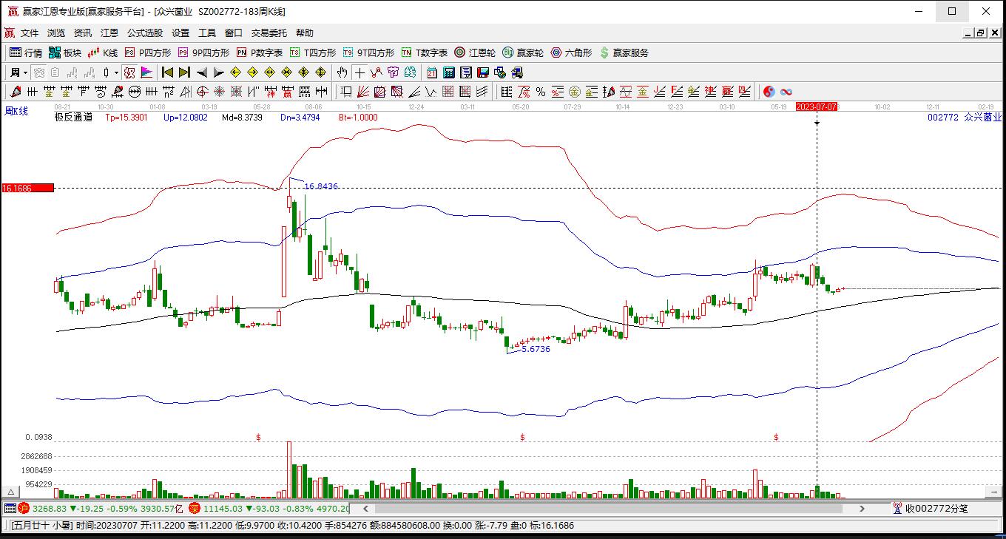Click the 16.8436 high price annotation

click(321, 186)
